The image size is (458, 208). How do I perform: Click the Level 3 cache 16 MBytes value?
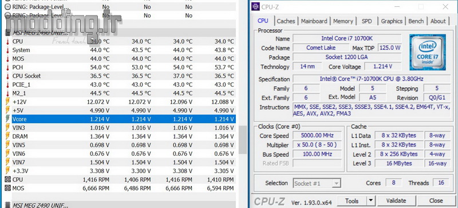pyautogui.click(x=399, y=163)
